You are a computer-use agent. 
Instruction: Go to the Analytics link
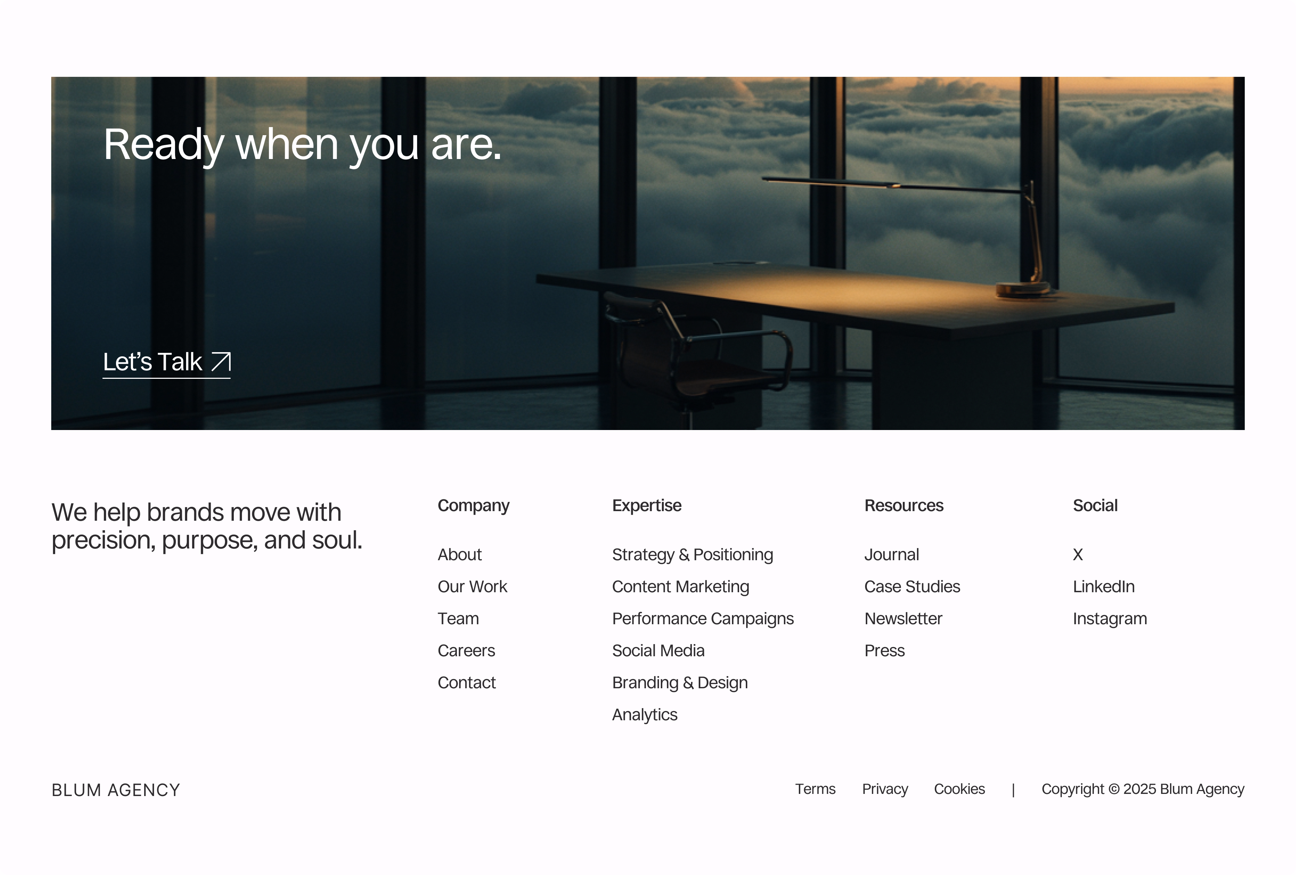click(645, 715)
